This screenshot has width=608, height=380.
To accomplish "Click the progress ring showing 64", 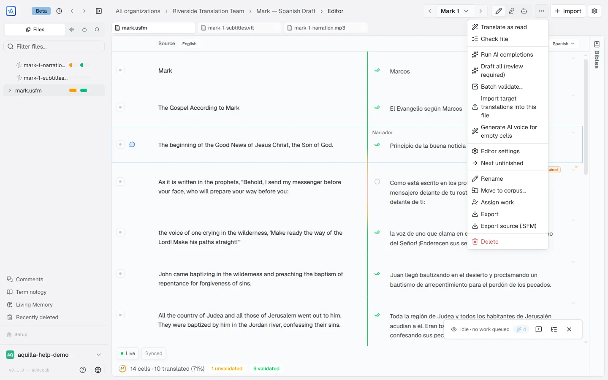I will tap(122, 369).
